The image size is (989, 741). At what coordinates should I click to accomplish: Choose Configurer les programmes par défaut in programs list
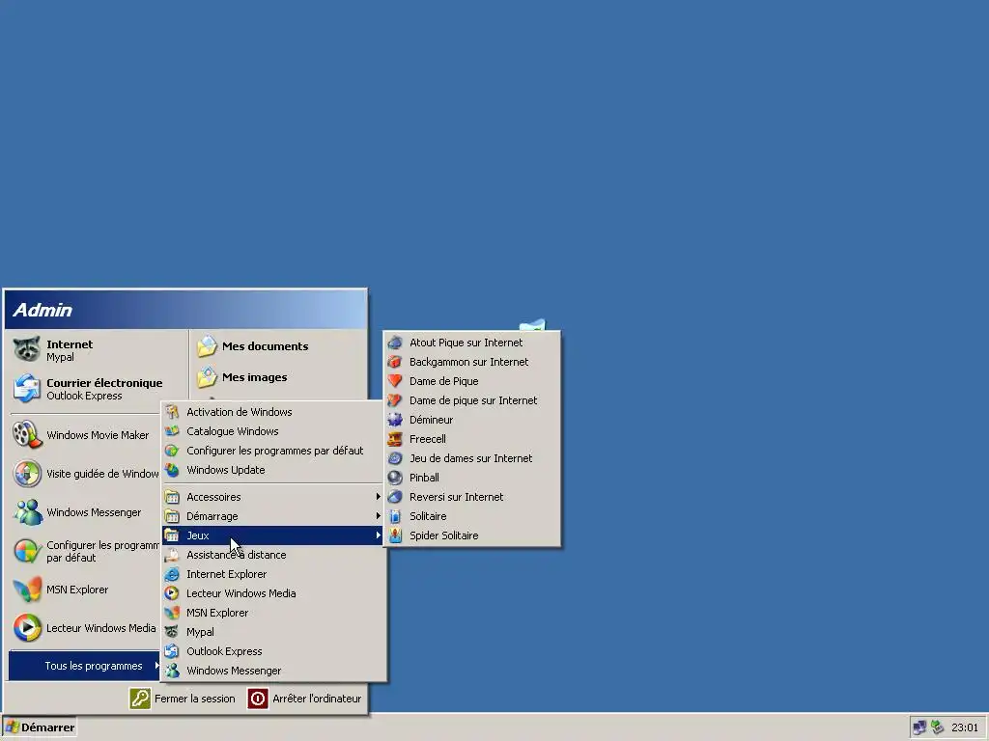click(x=272, y=451)
